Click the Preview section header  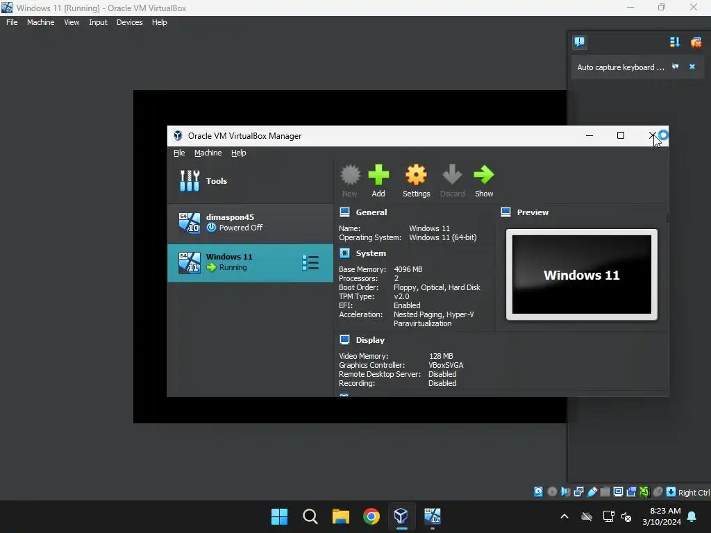coord(533,212)
